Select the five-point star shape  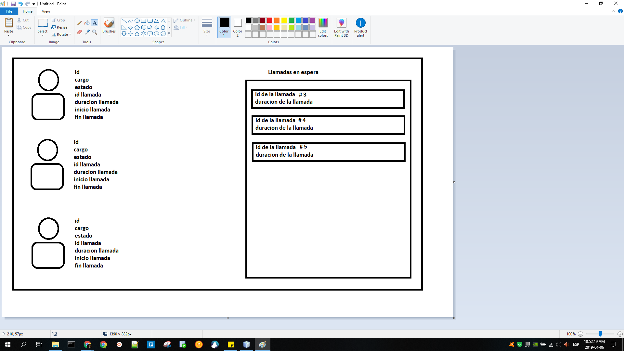[x=137, y=33]
